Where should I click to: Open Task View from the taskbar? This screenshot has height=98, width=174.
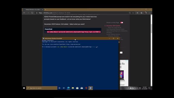tap(64, 88)
